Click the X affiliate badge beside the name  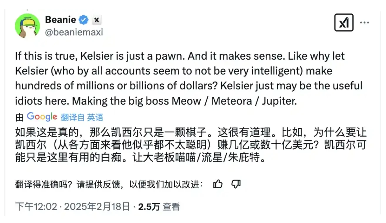pyautogui.click(x=96, y=20)
